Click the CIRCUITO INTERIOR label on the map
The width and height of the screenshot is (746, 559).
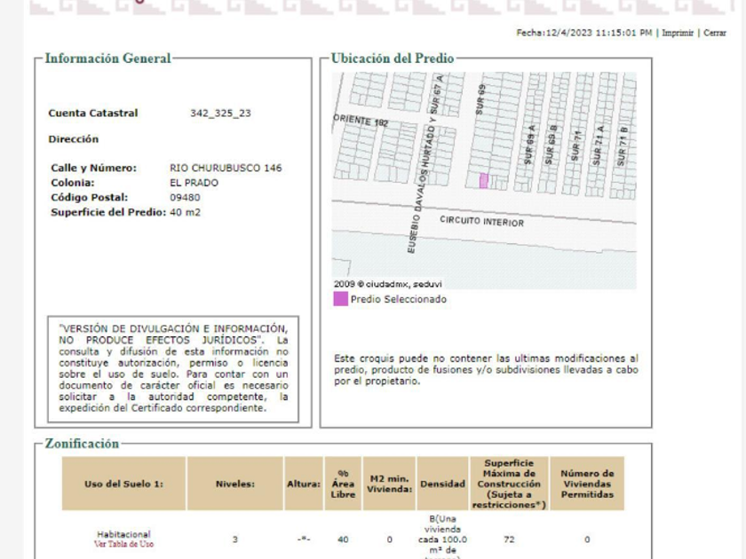(481, 221)
